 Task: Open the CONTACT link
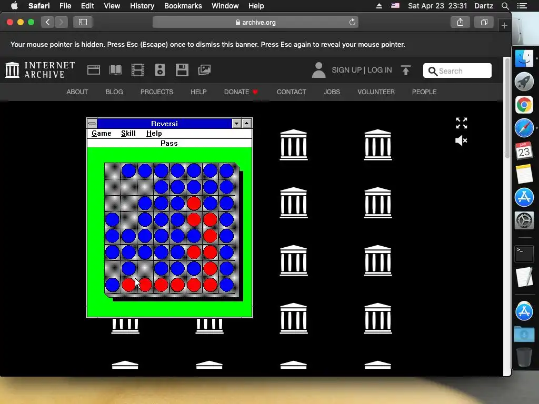click(291, 92)
